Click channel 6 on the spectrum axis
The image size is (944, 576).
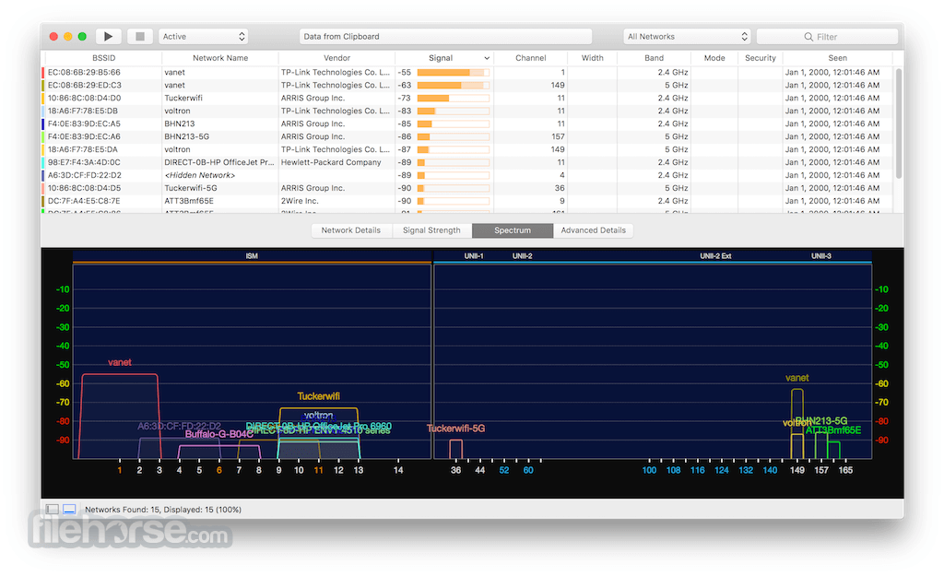coord(219,470)
